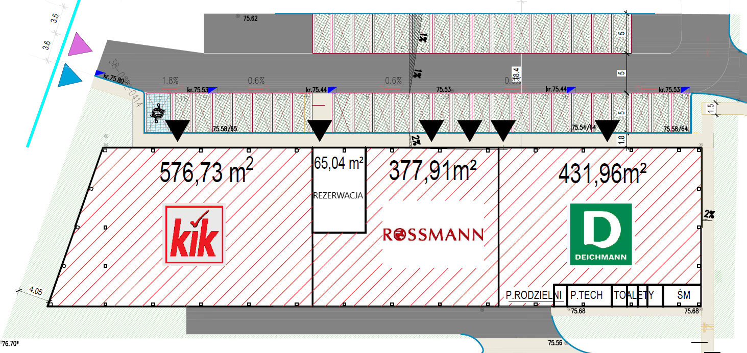Click the green Deichmann logo

601,234
